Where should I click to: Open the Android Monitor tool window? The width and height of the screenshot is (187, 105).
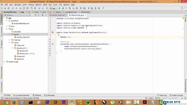coord(21,95)
